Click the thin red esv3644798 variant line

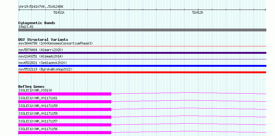142,46
